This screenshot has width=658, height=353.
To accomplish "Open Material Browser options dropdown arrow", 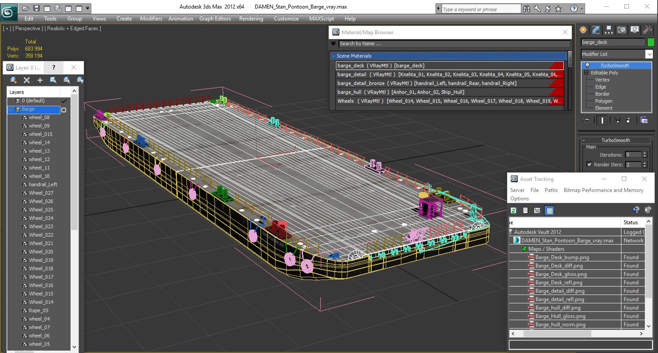I will pyautogui.click(x=333, y=43).
